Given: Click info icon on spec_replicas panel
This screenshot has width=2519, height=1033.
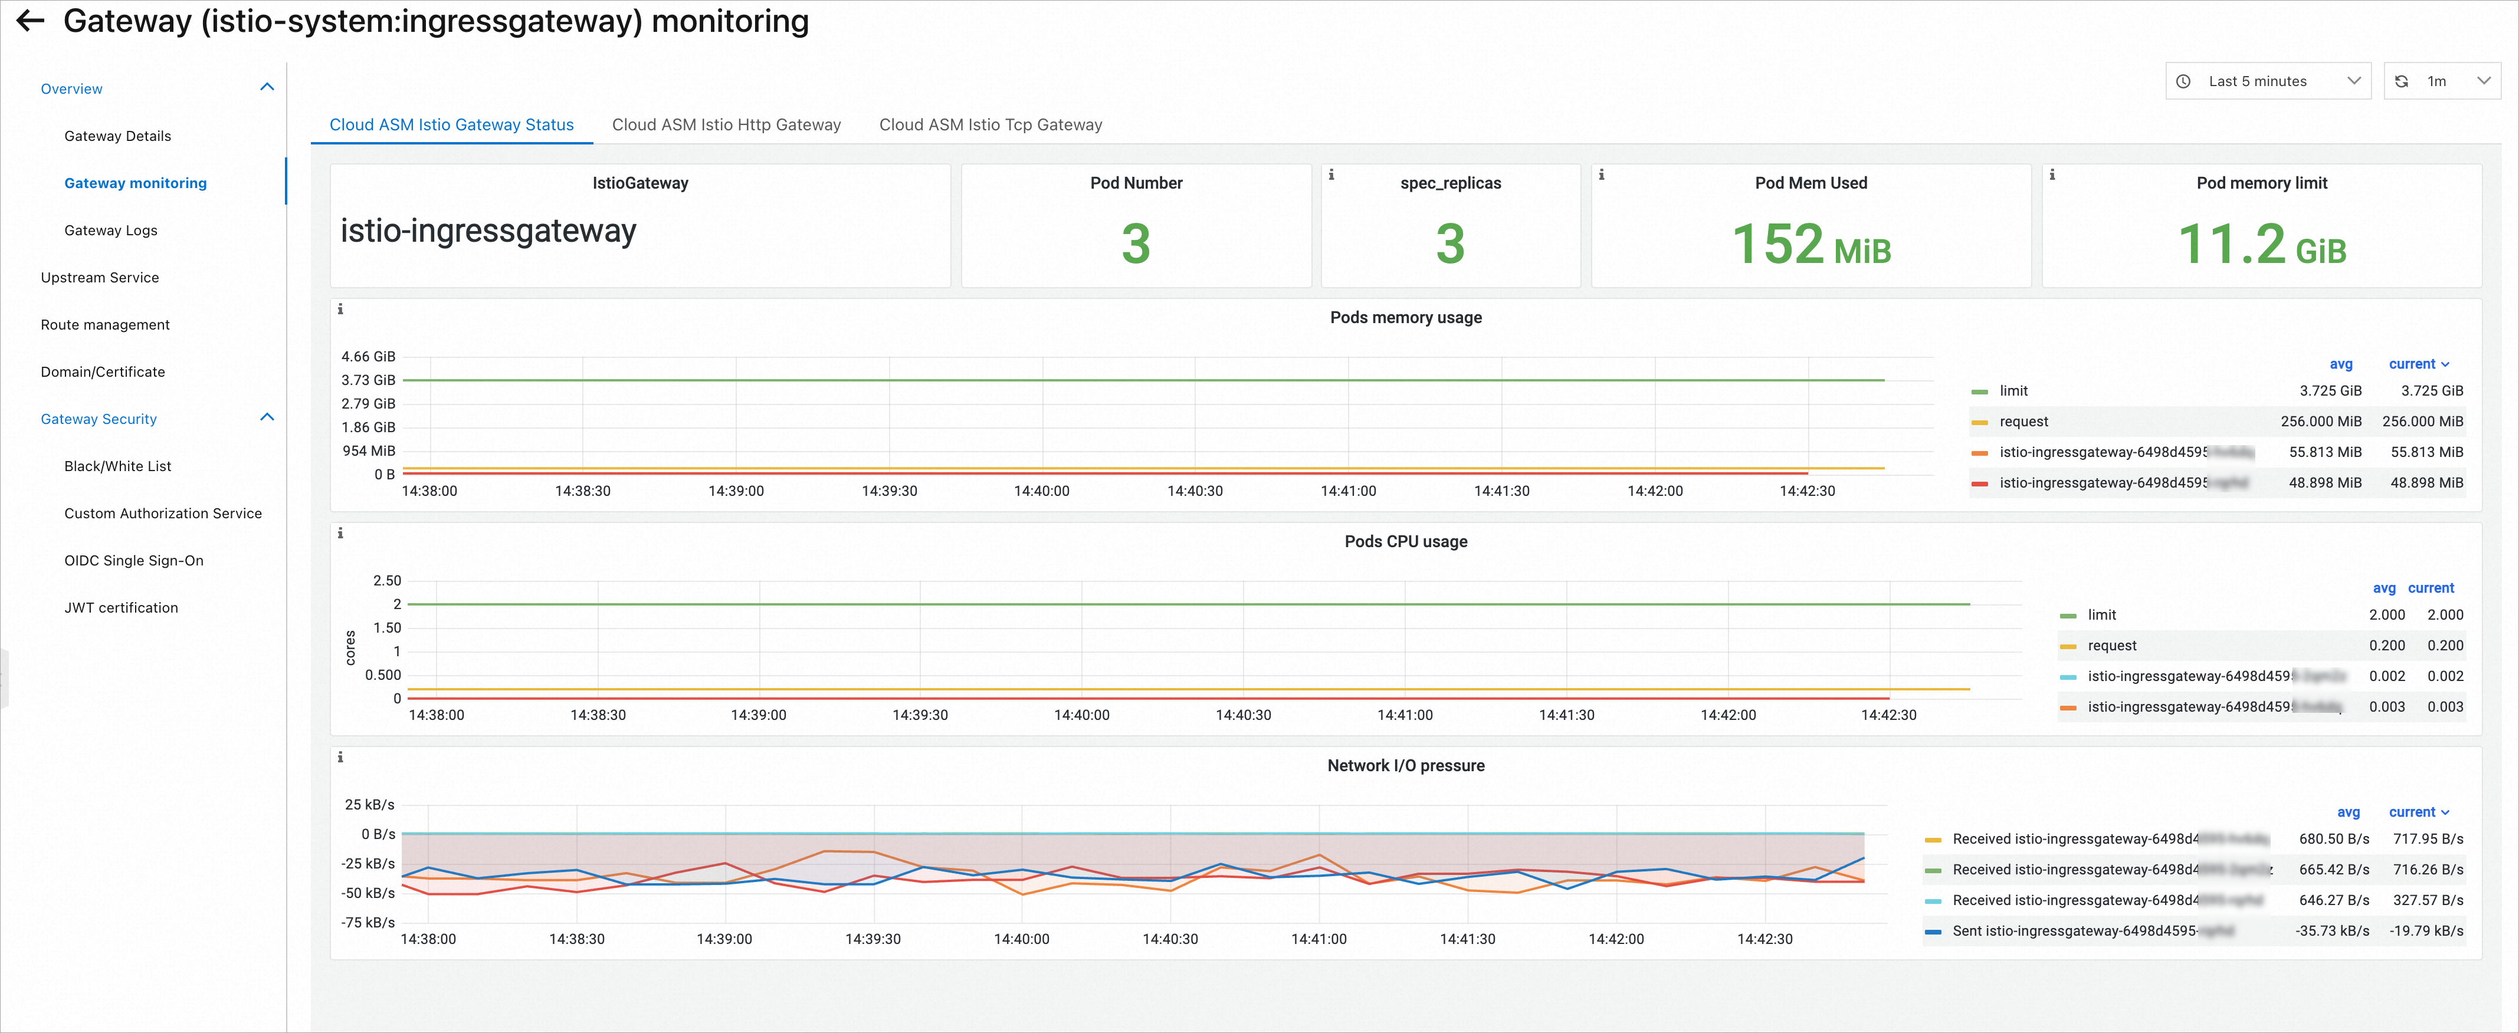Looking at the screenshot, I should pos(1331,175).
